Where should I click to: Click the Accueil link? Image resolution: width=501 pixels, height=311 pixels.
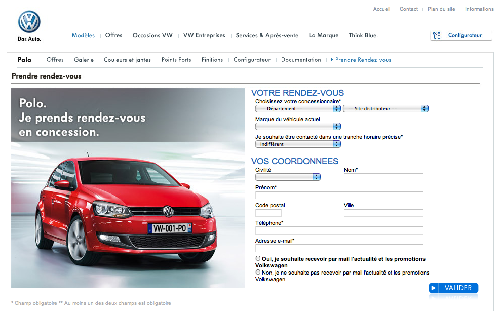[x=381, y=9]
